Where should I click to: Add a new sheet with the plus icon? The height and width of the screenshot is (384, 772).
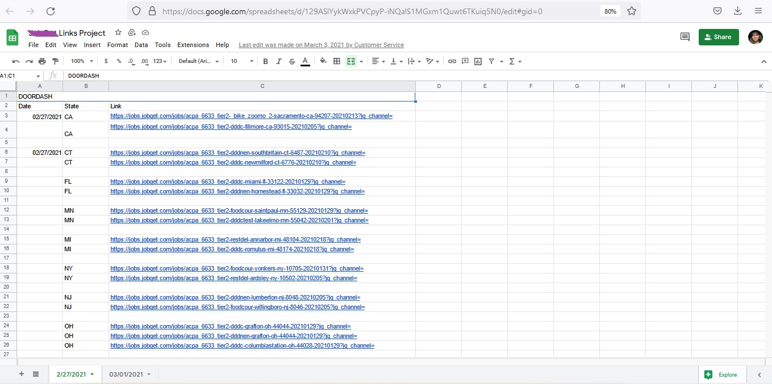pos(22,374)
